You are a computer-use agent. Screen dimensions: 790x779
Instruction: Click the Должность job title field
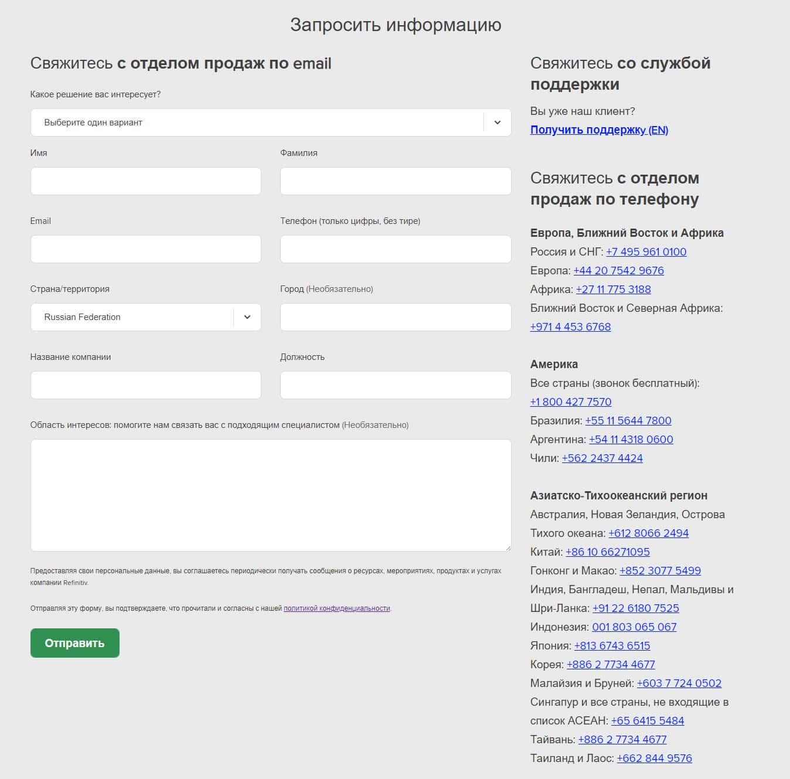[x=395, y=385]
